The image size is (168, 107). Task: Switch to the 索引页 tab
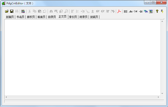73,17
